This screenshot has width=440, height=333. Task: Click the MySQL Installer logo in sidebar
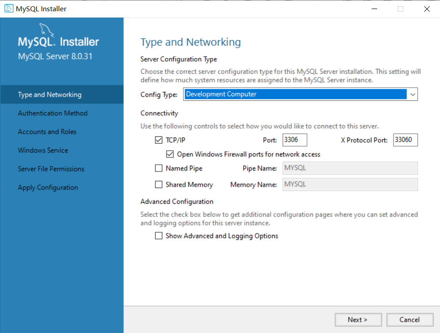(58, 40)
